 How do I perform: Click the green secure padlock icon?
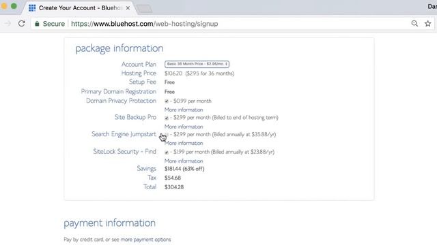37,24
